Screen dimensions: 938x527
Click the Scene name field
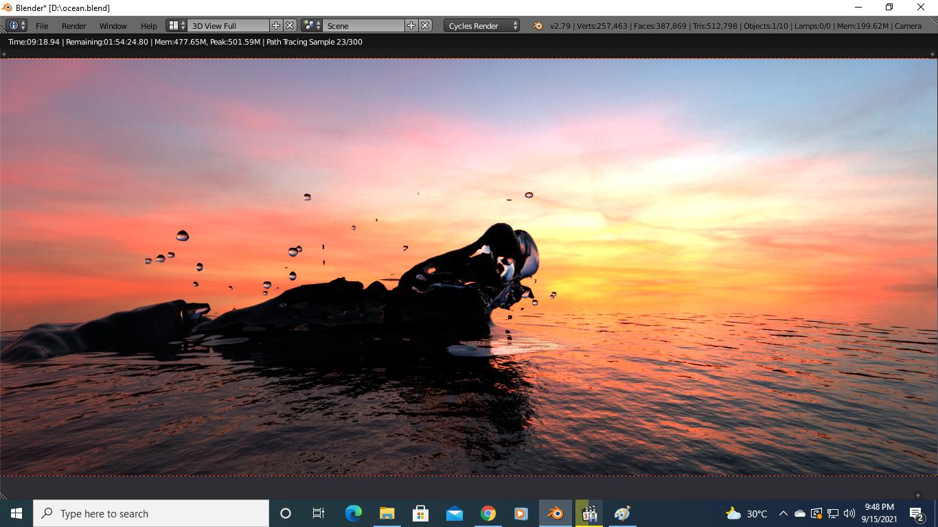coord(364,25)
